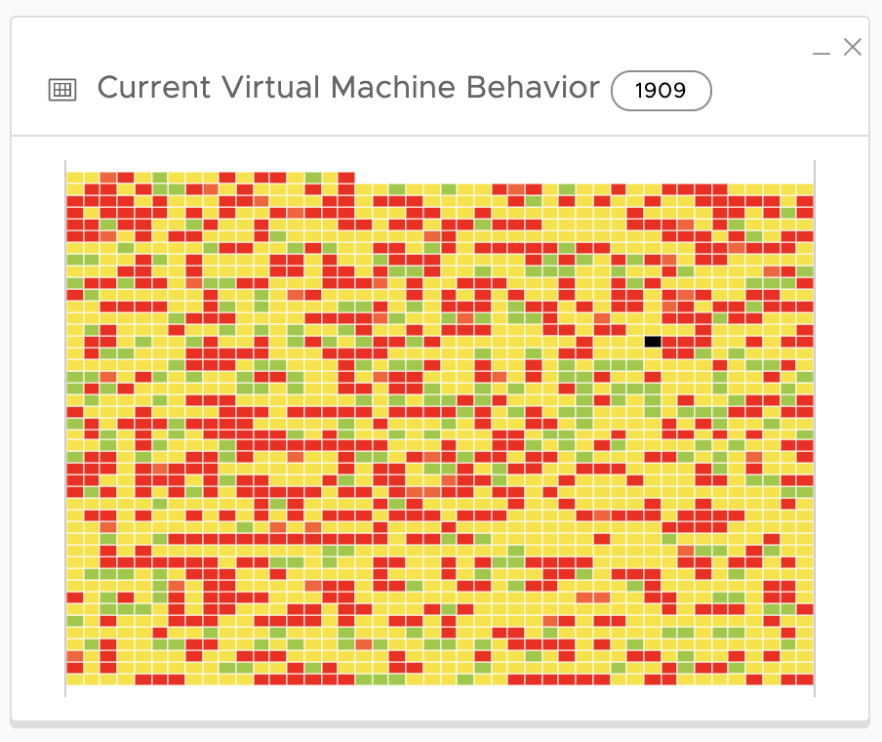Click the orange cell in the short top row
The width and height of the screenshot is (882, 742).
[x=108, y=178]
